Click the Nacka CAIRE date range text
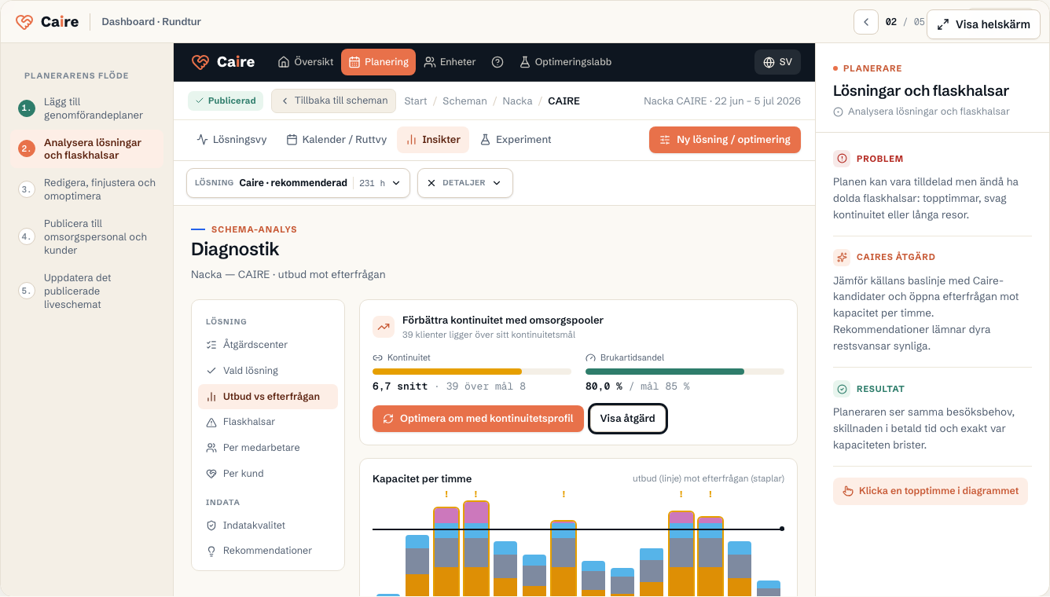 (722, 101)
